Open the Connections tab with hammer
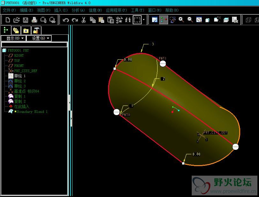This screenshot has height=197, width=259. click(x=36, y=30)
